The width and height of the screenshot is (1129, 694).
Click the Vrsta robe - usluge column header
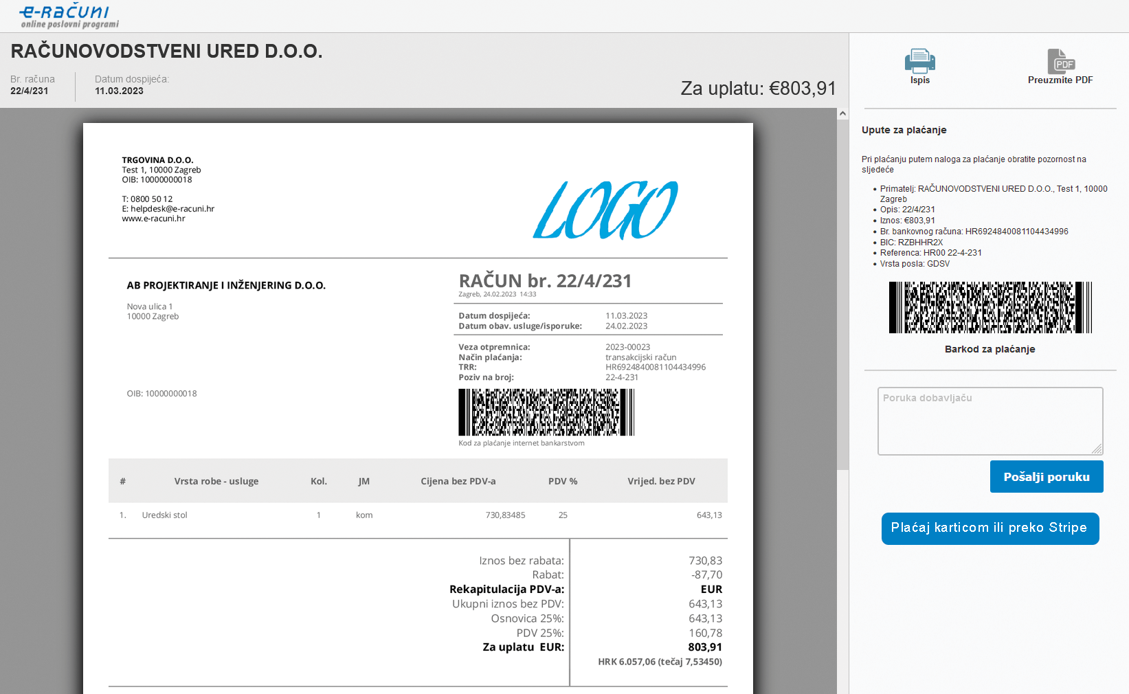coord(216,482)
